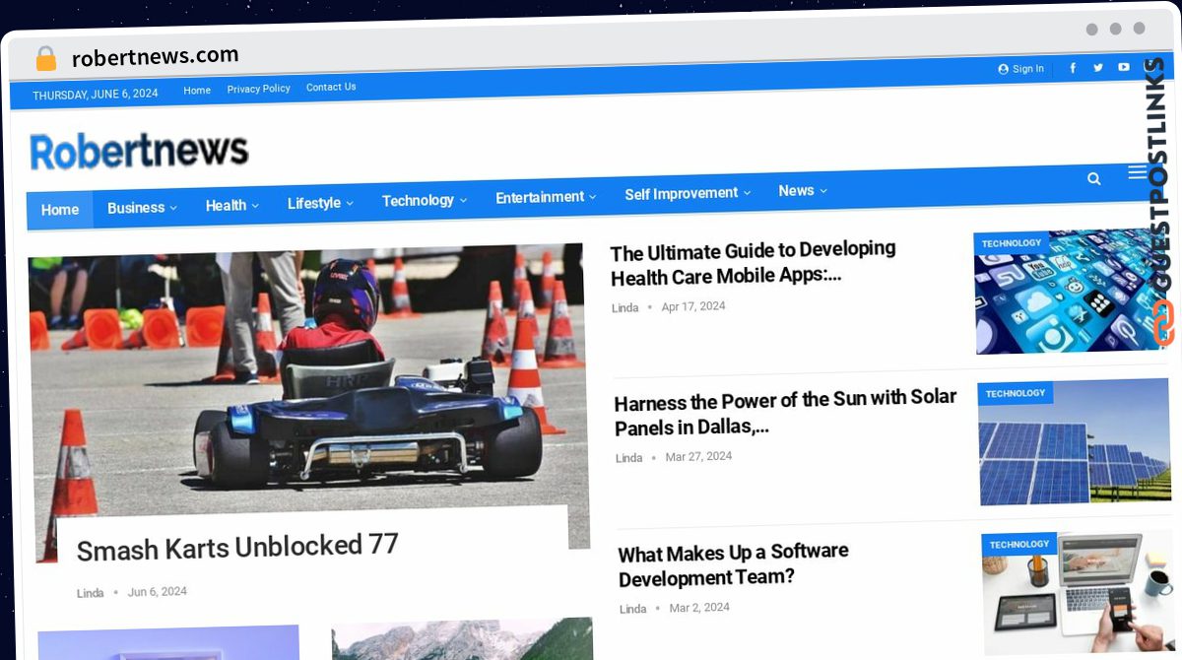The width and height of the screenshot is (1182, 660).
Task: Open the Software Development Team article
Action: pos(733,564)
